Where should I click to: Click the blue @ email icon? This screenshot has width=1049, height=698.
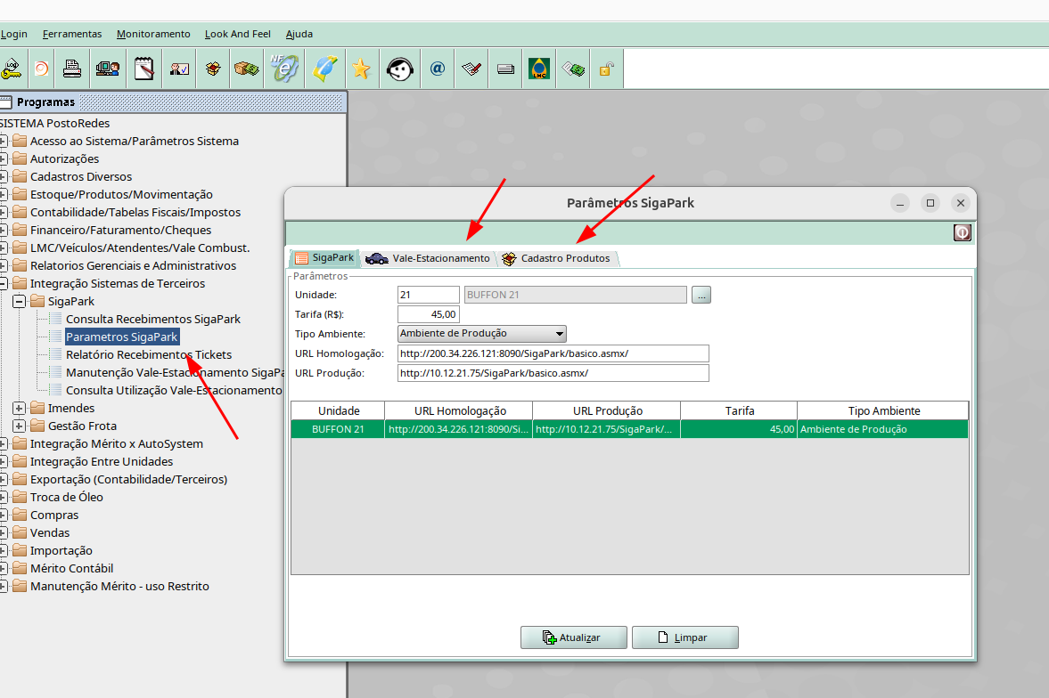pos(437,69)
